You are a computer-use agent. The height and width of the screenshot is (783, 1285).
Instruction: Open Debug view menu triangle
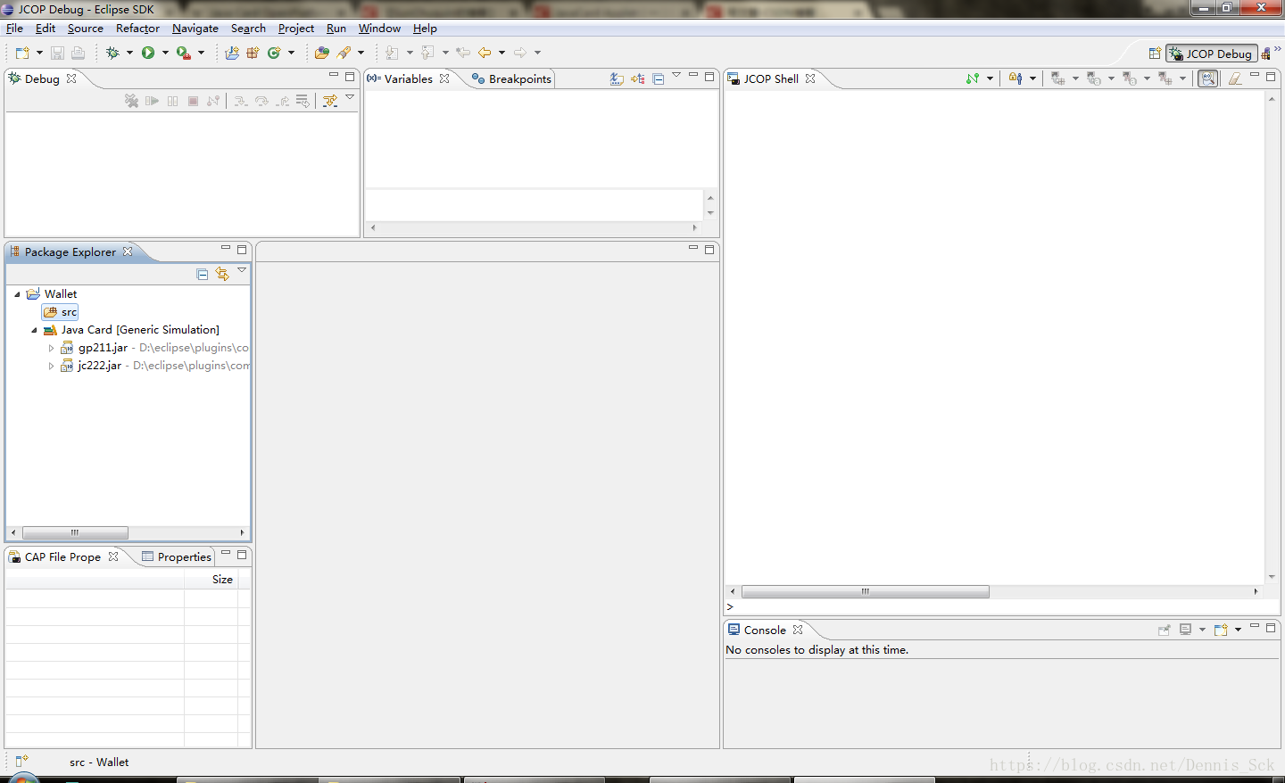pos(350,97)
